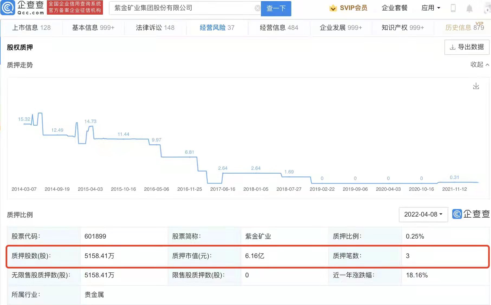491x305 pixels.
Task: Click 质押股数 value 5158.41万
Action: pyautogui.click(x=99, y=256)
